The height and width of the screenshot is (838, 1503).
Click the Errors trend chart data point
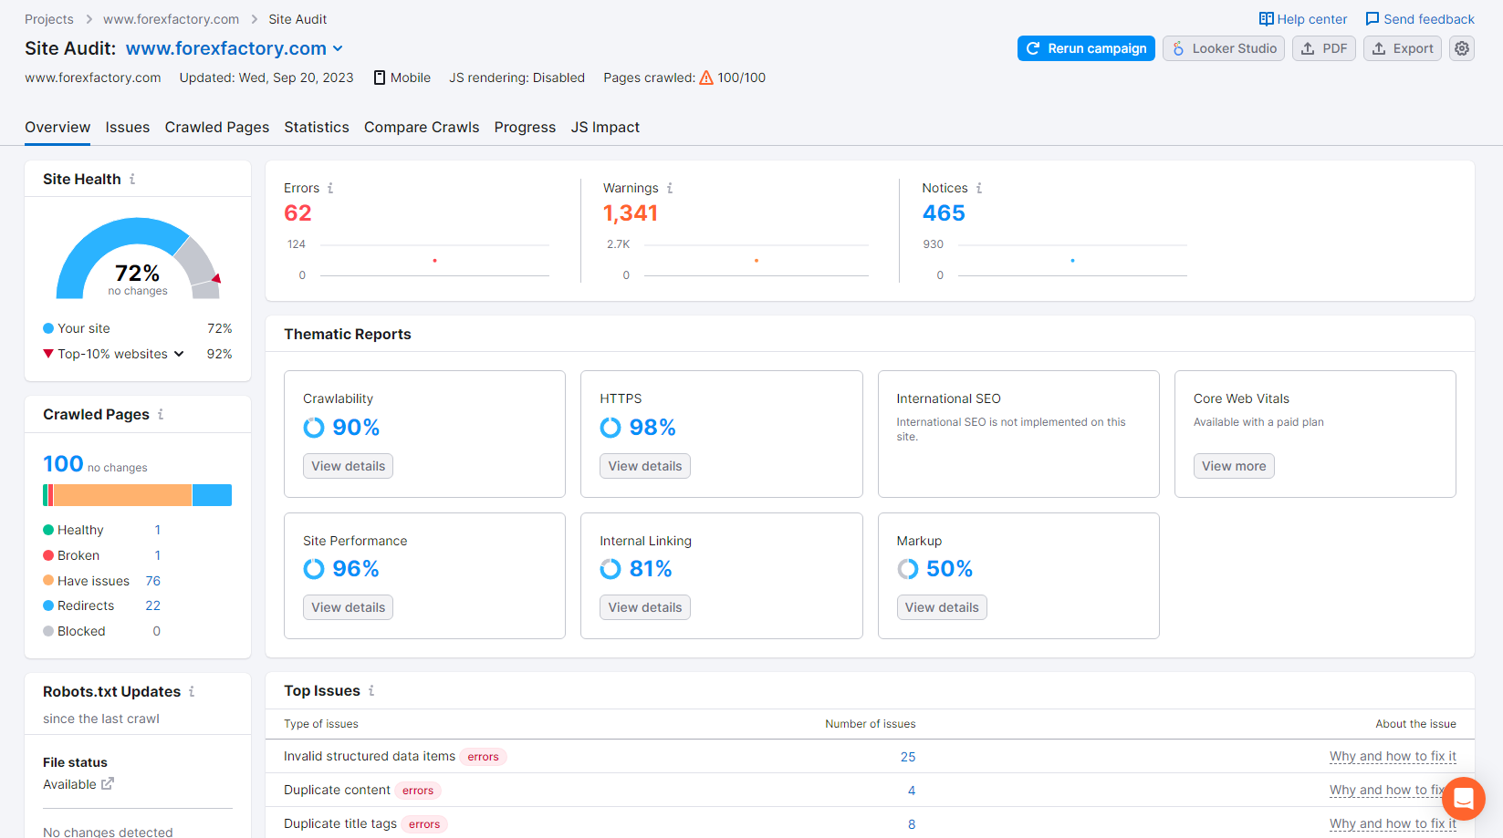click(x=434, y=261)
